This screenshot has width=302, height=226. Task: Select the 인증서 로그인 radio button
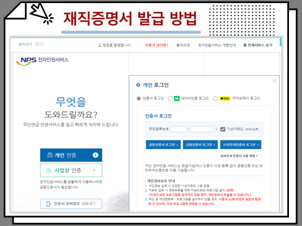139,99
